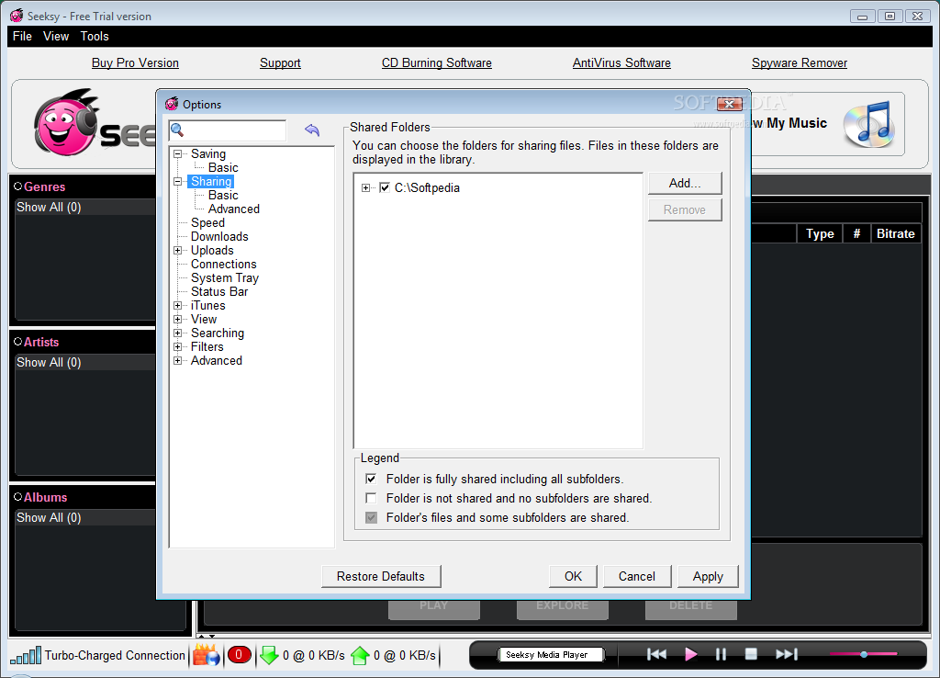
Task: Expand the Advanced tree node at bottom
Action: tap(177, 361)
